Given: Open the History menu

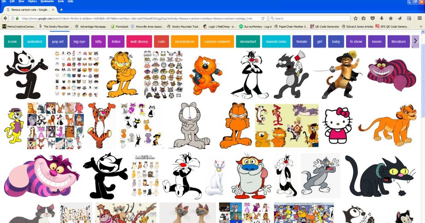Looking at the screenshot, I should [32, 1].
